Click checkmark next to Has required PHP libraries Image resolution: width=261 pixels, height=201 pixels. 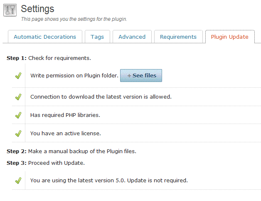18,115
